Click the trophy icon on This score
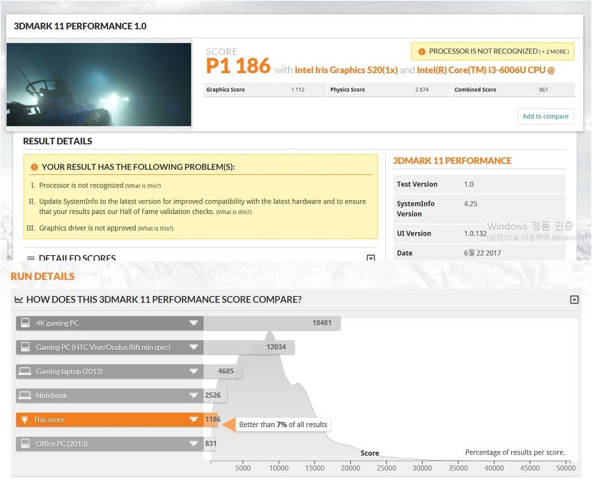Screen dimensions: 592x483 click(24, 420)
